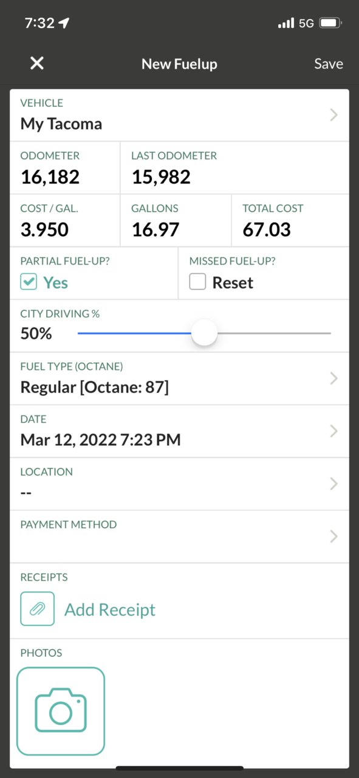The image size is (359, 778).
Task: Check the location arrow icon in status bar
Action: (x=64, y=23)
